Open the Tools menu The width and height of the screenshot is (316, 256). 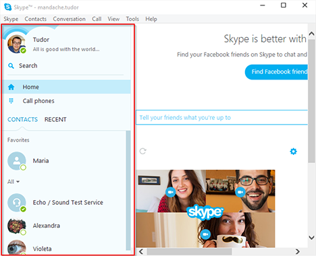(132, 19)
